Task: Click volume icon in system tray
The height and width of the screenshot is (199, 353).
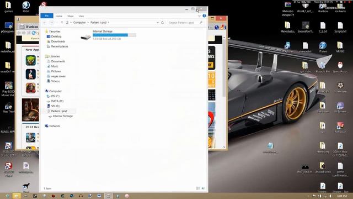Action: [330, 196]
